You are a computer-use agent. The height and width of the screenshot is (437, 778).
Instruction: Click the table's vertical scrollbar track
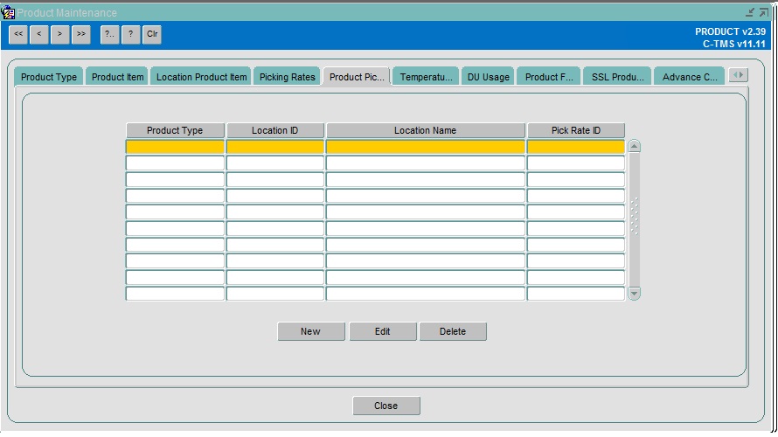(634, 219)
